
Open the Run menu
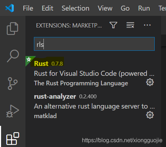[x=144, y=8]
